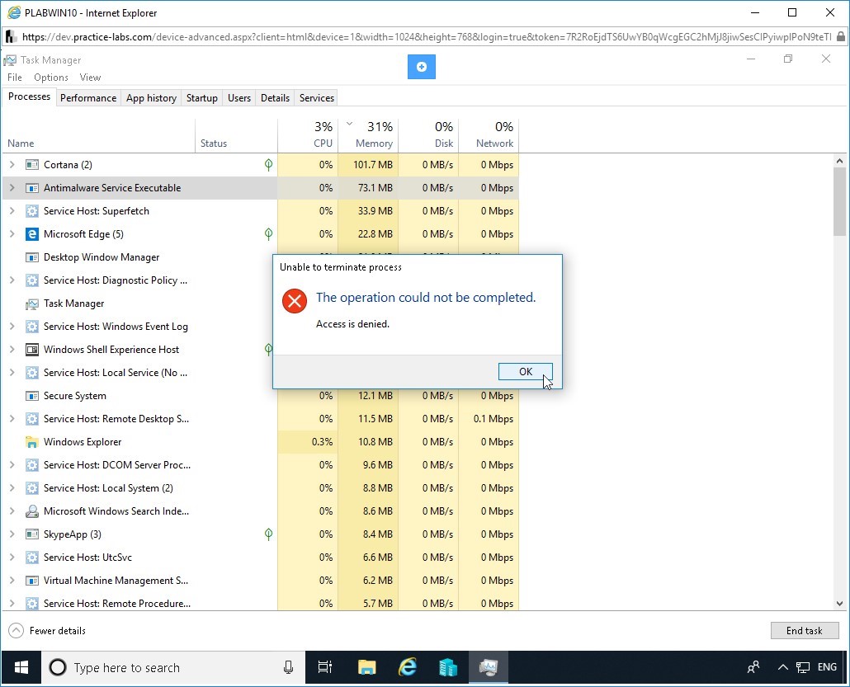Click the End task button
The width and height of the screenshot is (850, 687).
point(805,631)
